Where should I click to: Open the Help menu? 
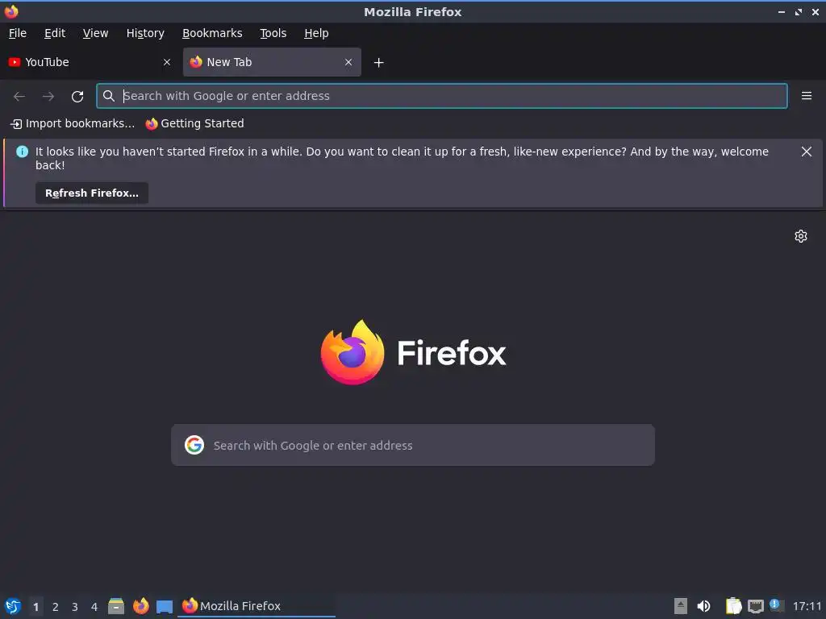pos(316,33)
